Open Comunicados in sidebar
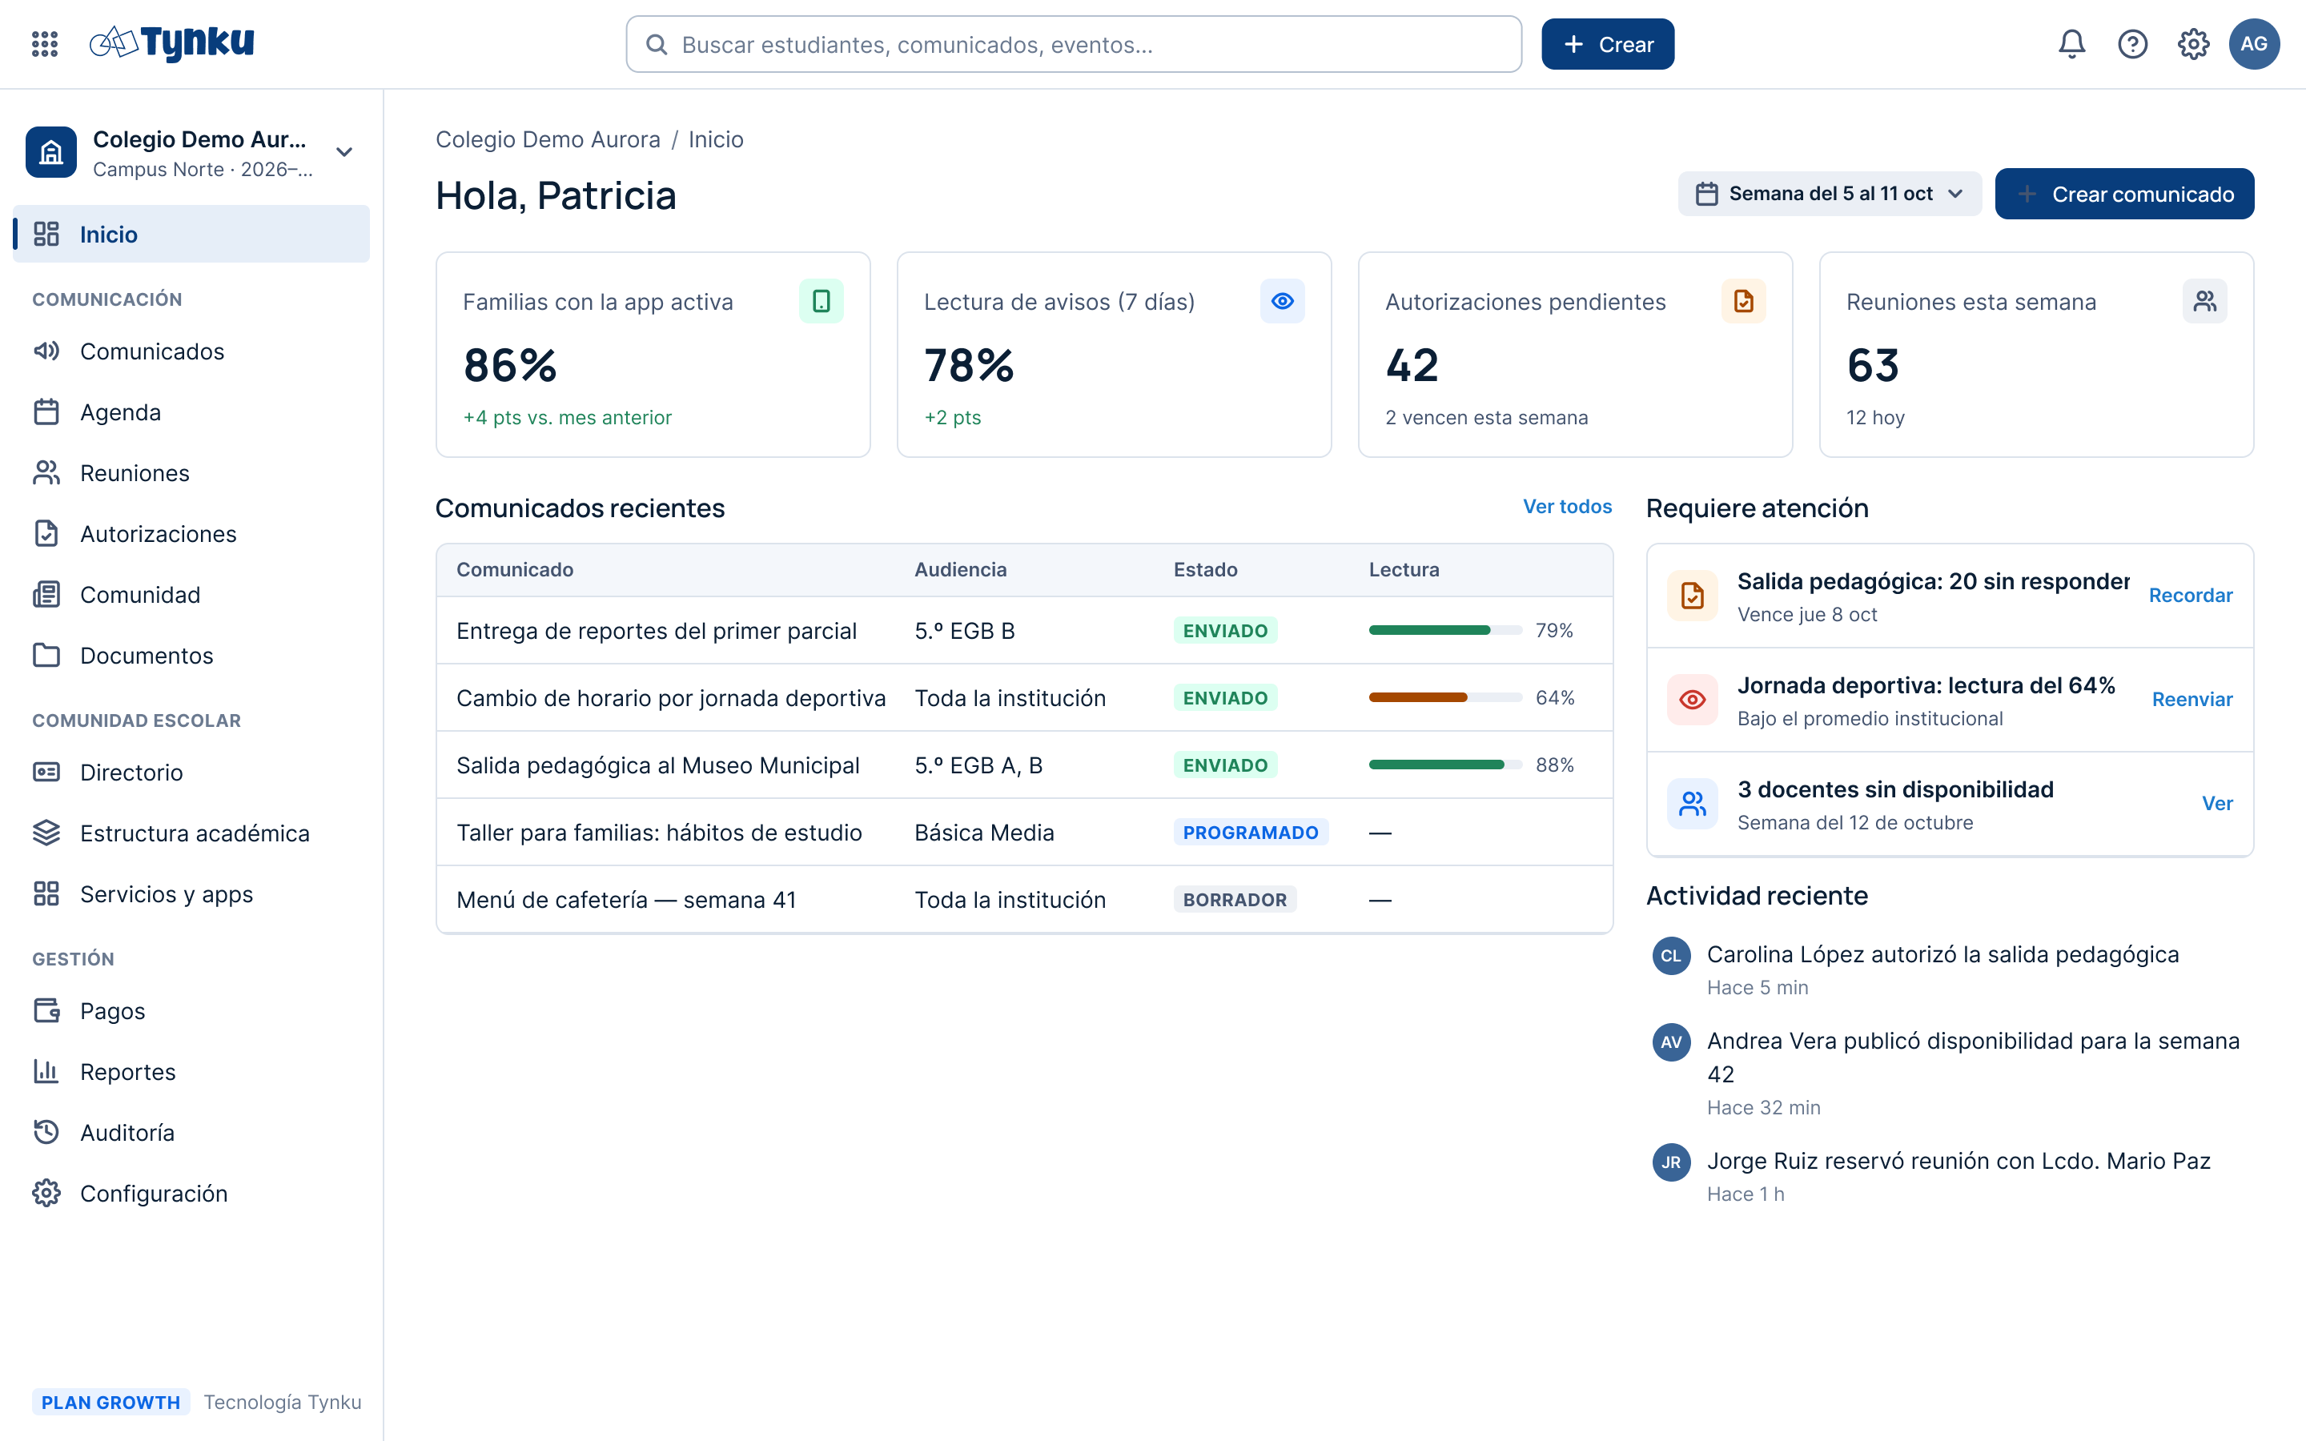 (x=191, y=351)
